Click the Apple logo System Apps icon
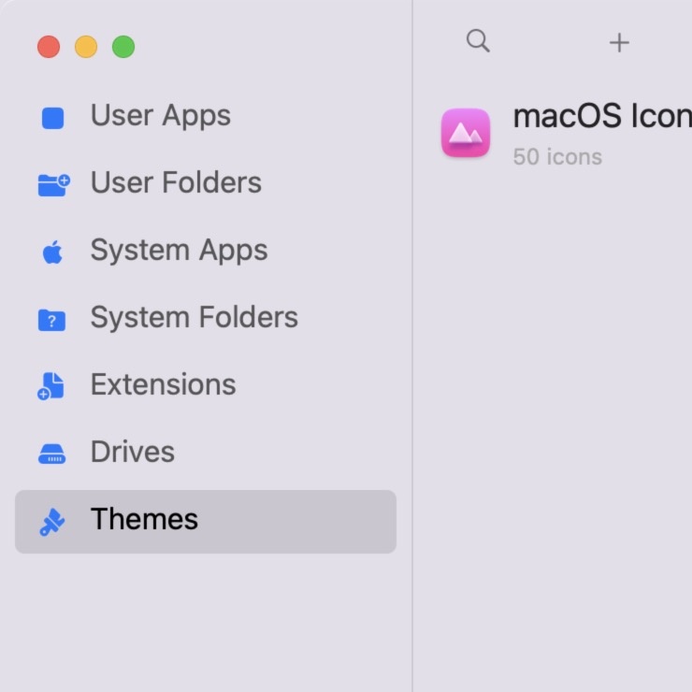 coord(52,252)
